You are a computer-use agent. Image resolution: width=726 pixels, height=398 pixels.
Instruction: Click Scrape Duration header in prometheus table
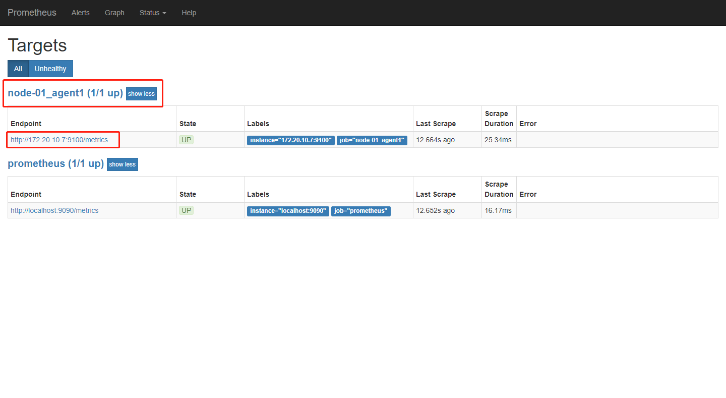[x=499, y=189]
